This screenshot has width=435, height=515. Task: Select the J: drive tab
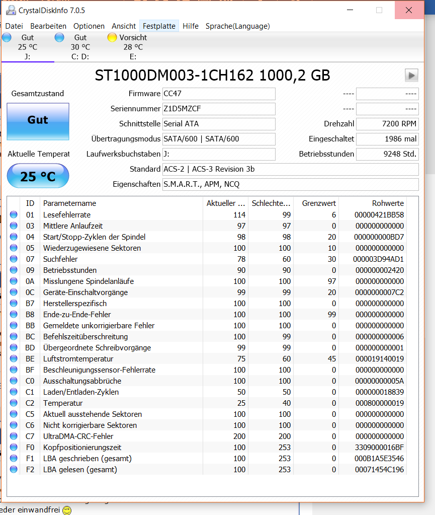28,47
